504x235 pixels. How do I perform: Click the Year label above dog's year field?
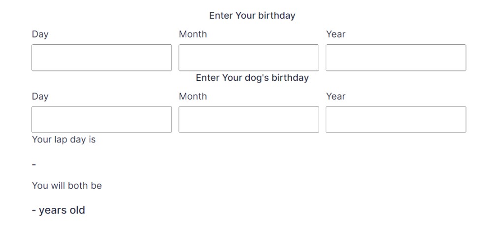336,97
